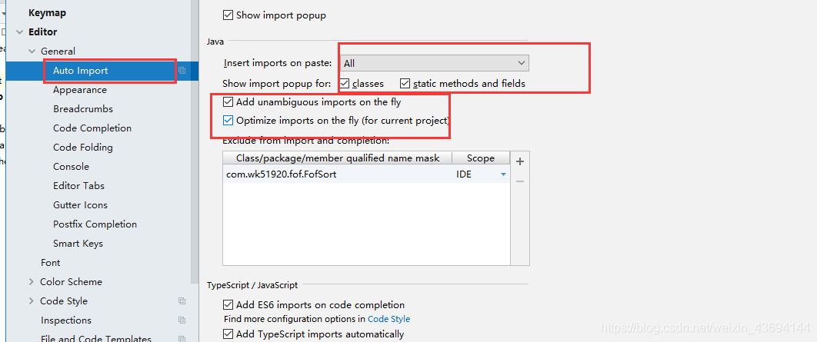Click the project-level icon beside Inspections
This screenshot has height=342, width=817.
pyautogui.click(x=182, y=320)
